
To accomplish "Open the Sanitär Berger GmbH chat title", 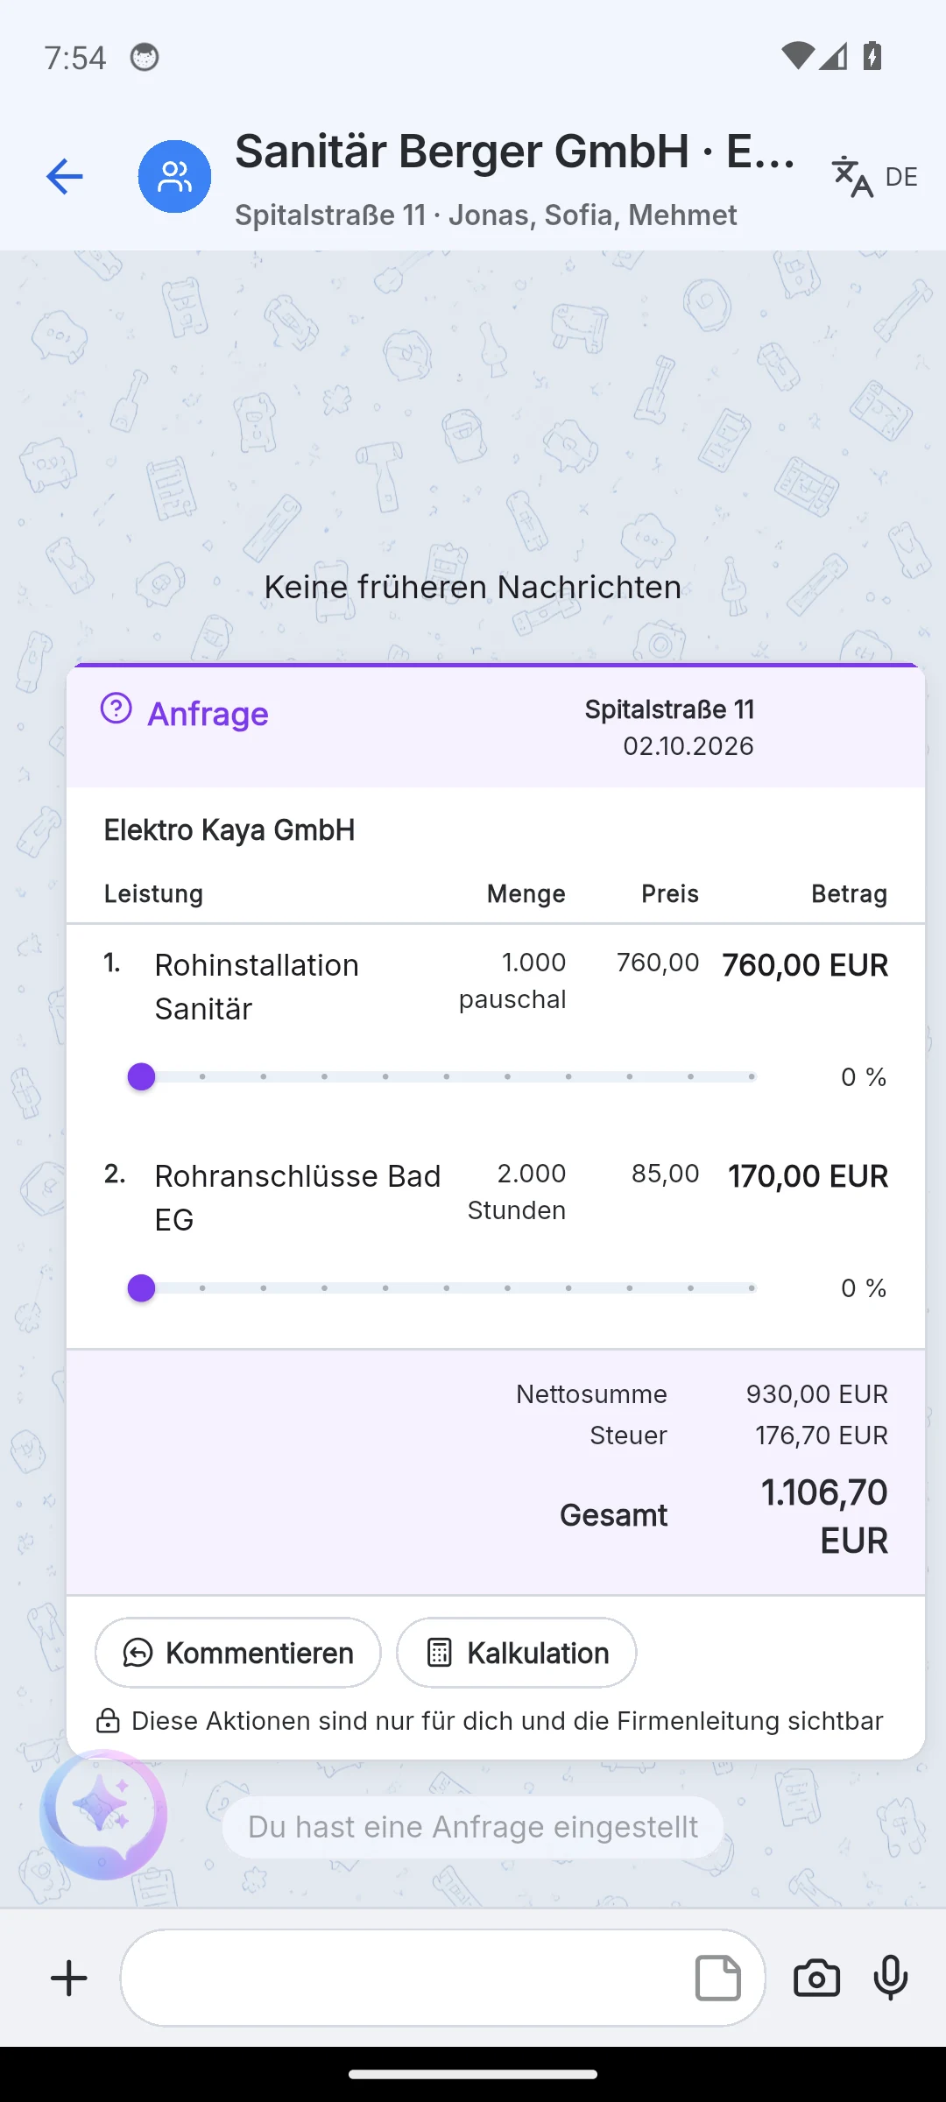I will (515, 152).
